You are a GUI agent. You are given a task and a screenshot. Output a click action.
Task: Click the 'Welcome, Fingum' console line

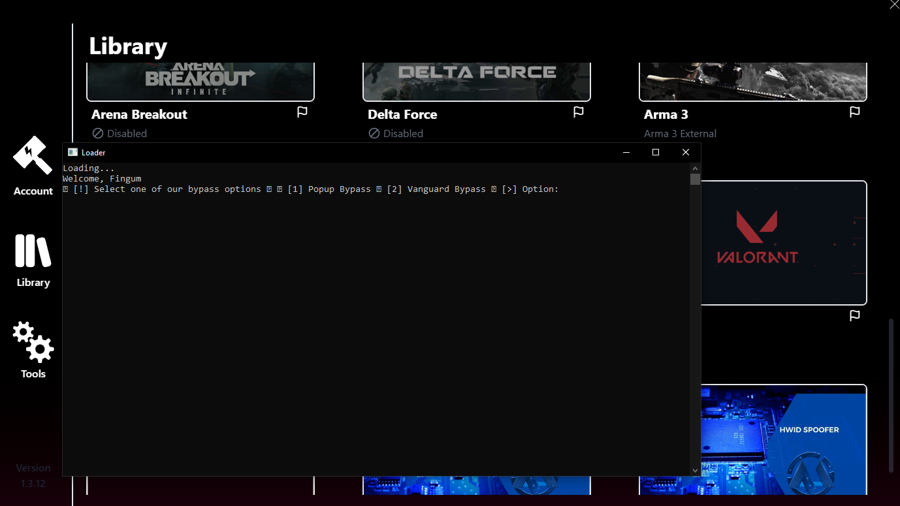coord(102,179)
